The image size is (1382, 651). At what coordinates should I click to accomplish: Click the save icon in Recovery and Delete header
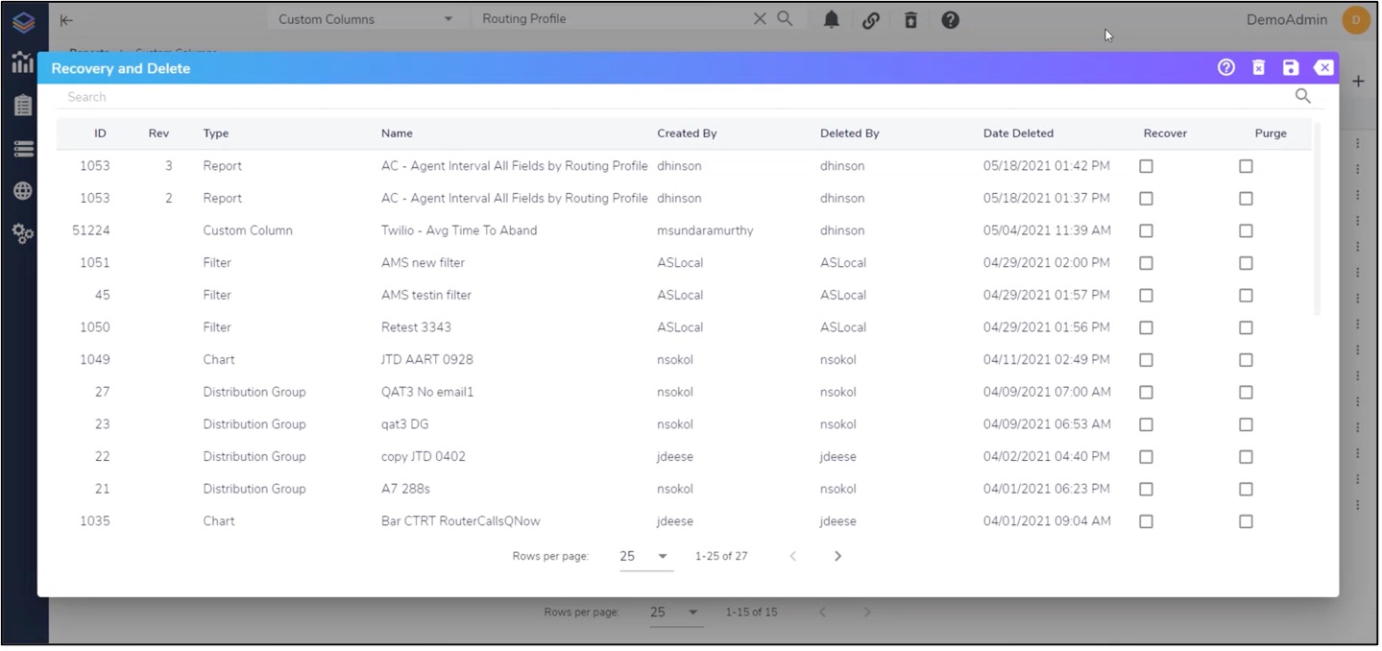(1291, 68)
